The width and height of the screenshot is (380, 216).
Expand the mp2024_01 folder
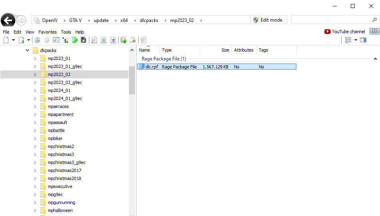click(35, 90)
